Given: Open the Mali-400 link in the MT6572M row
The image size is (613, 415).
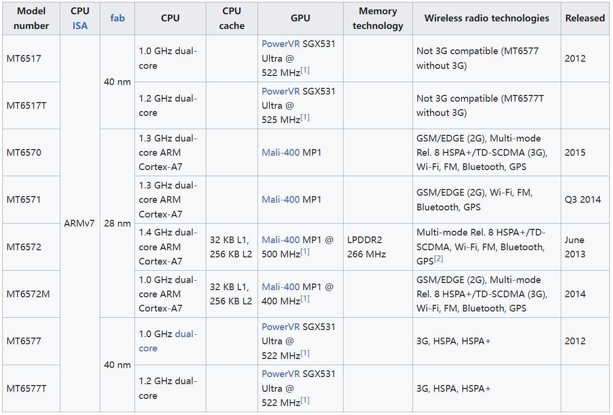Looking at the screenshot, I should click(281, 287).
